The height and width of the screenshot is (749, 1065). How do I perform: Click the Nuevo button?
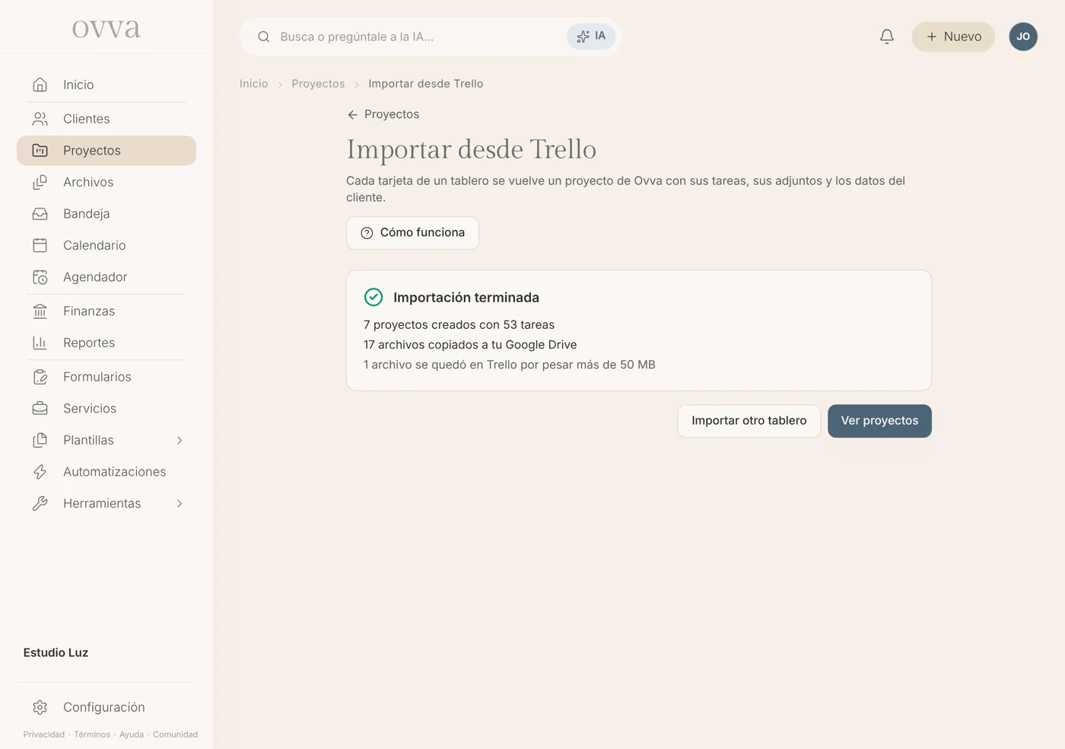coord(953,37)
